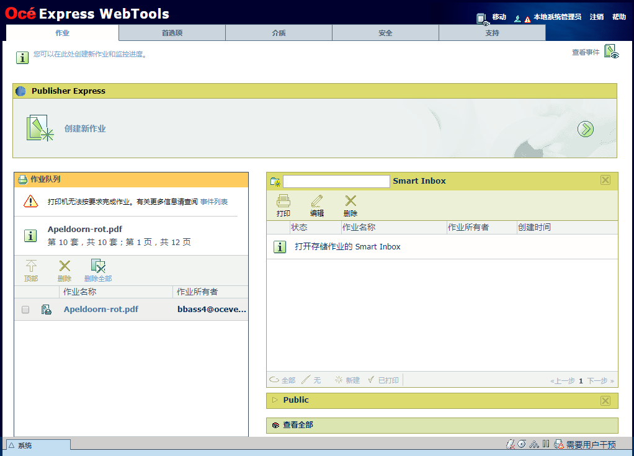Close the Public inbox panel
The width and height of the screenshot is (634, 456).
pyautogui.click(x=605, y=401)
